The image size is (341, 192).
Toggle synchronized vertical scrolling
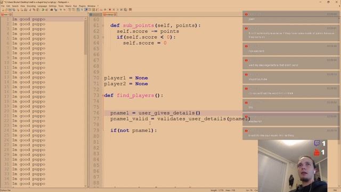tap(69, 10)
